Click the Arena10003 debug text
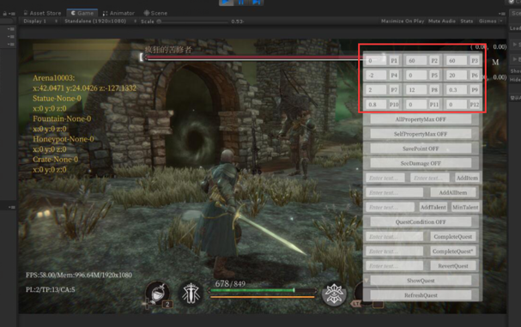The width and height of the screenshot is (521, 327). [x=54, y=78]
